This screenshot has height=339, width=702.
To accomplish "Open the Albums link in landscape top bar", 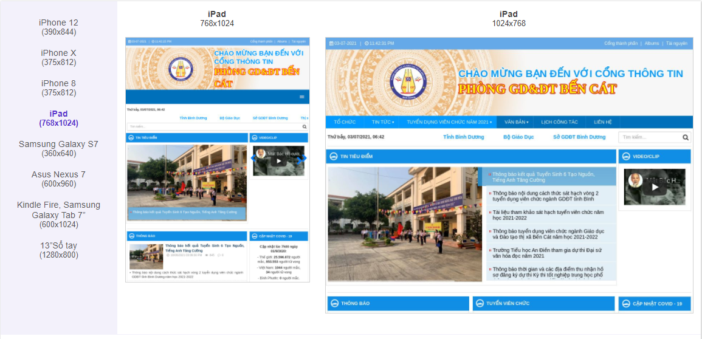I will click(652, 43).
